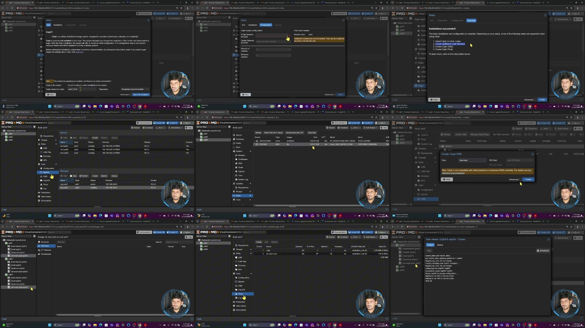
Task: Select the /dev/sda row in the disks table
Action: coord(321,144)
